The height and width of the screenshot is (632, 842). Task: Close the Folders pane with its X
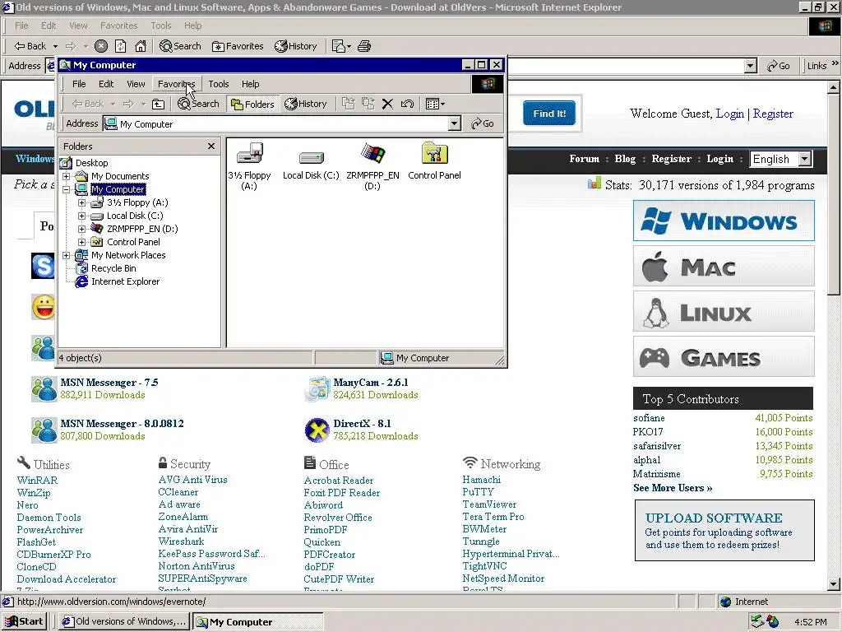click(x=211, y=146)
